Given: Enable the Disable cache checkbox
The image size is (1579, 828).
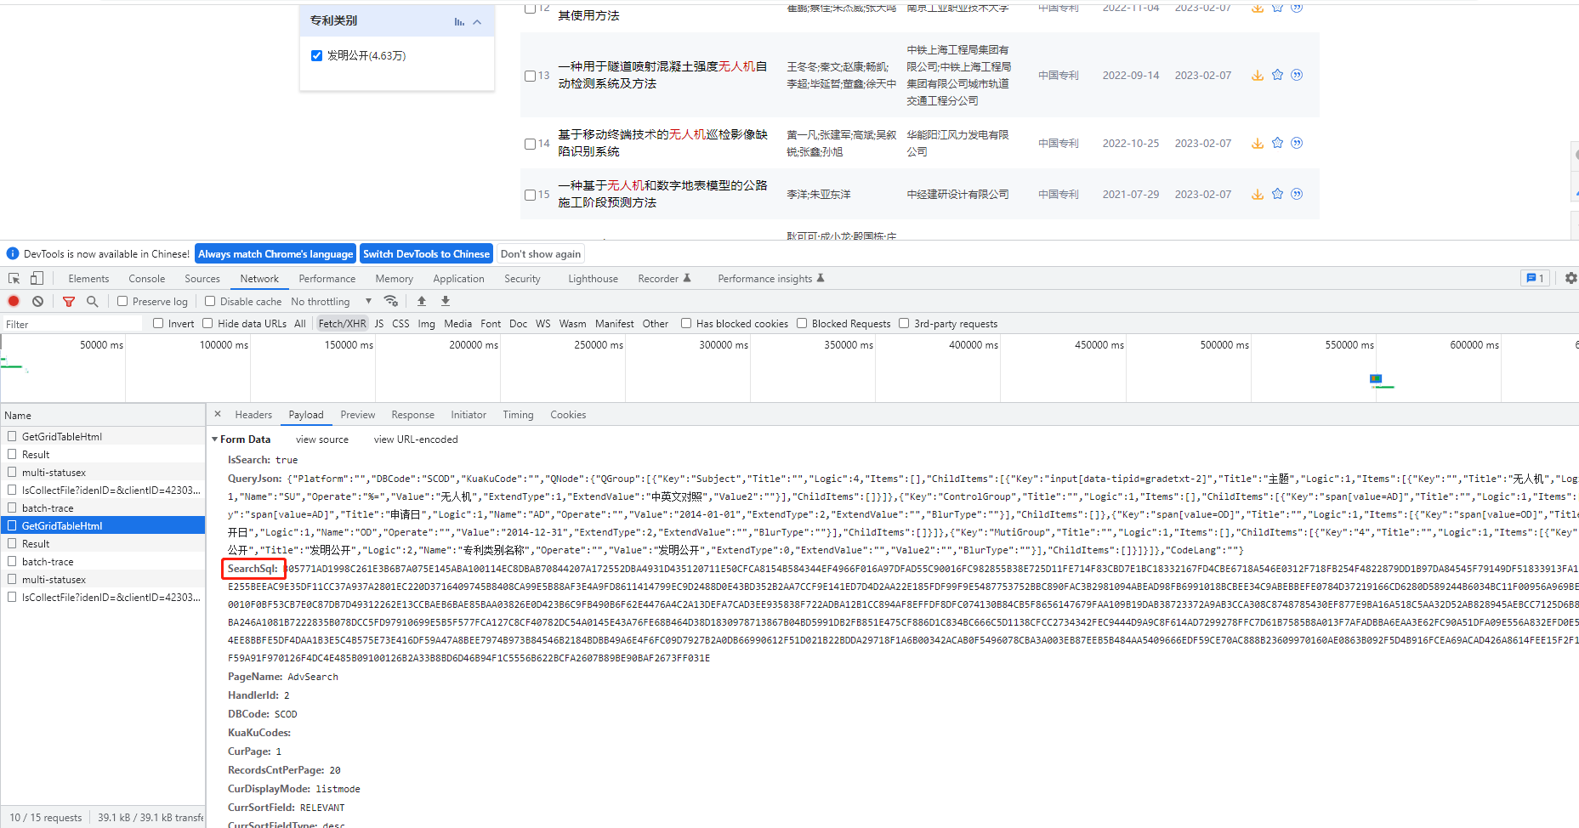Looking at the screenshot, I should [209, 301].
